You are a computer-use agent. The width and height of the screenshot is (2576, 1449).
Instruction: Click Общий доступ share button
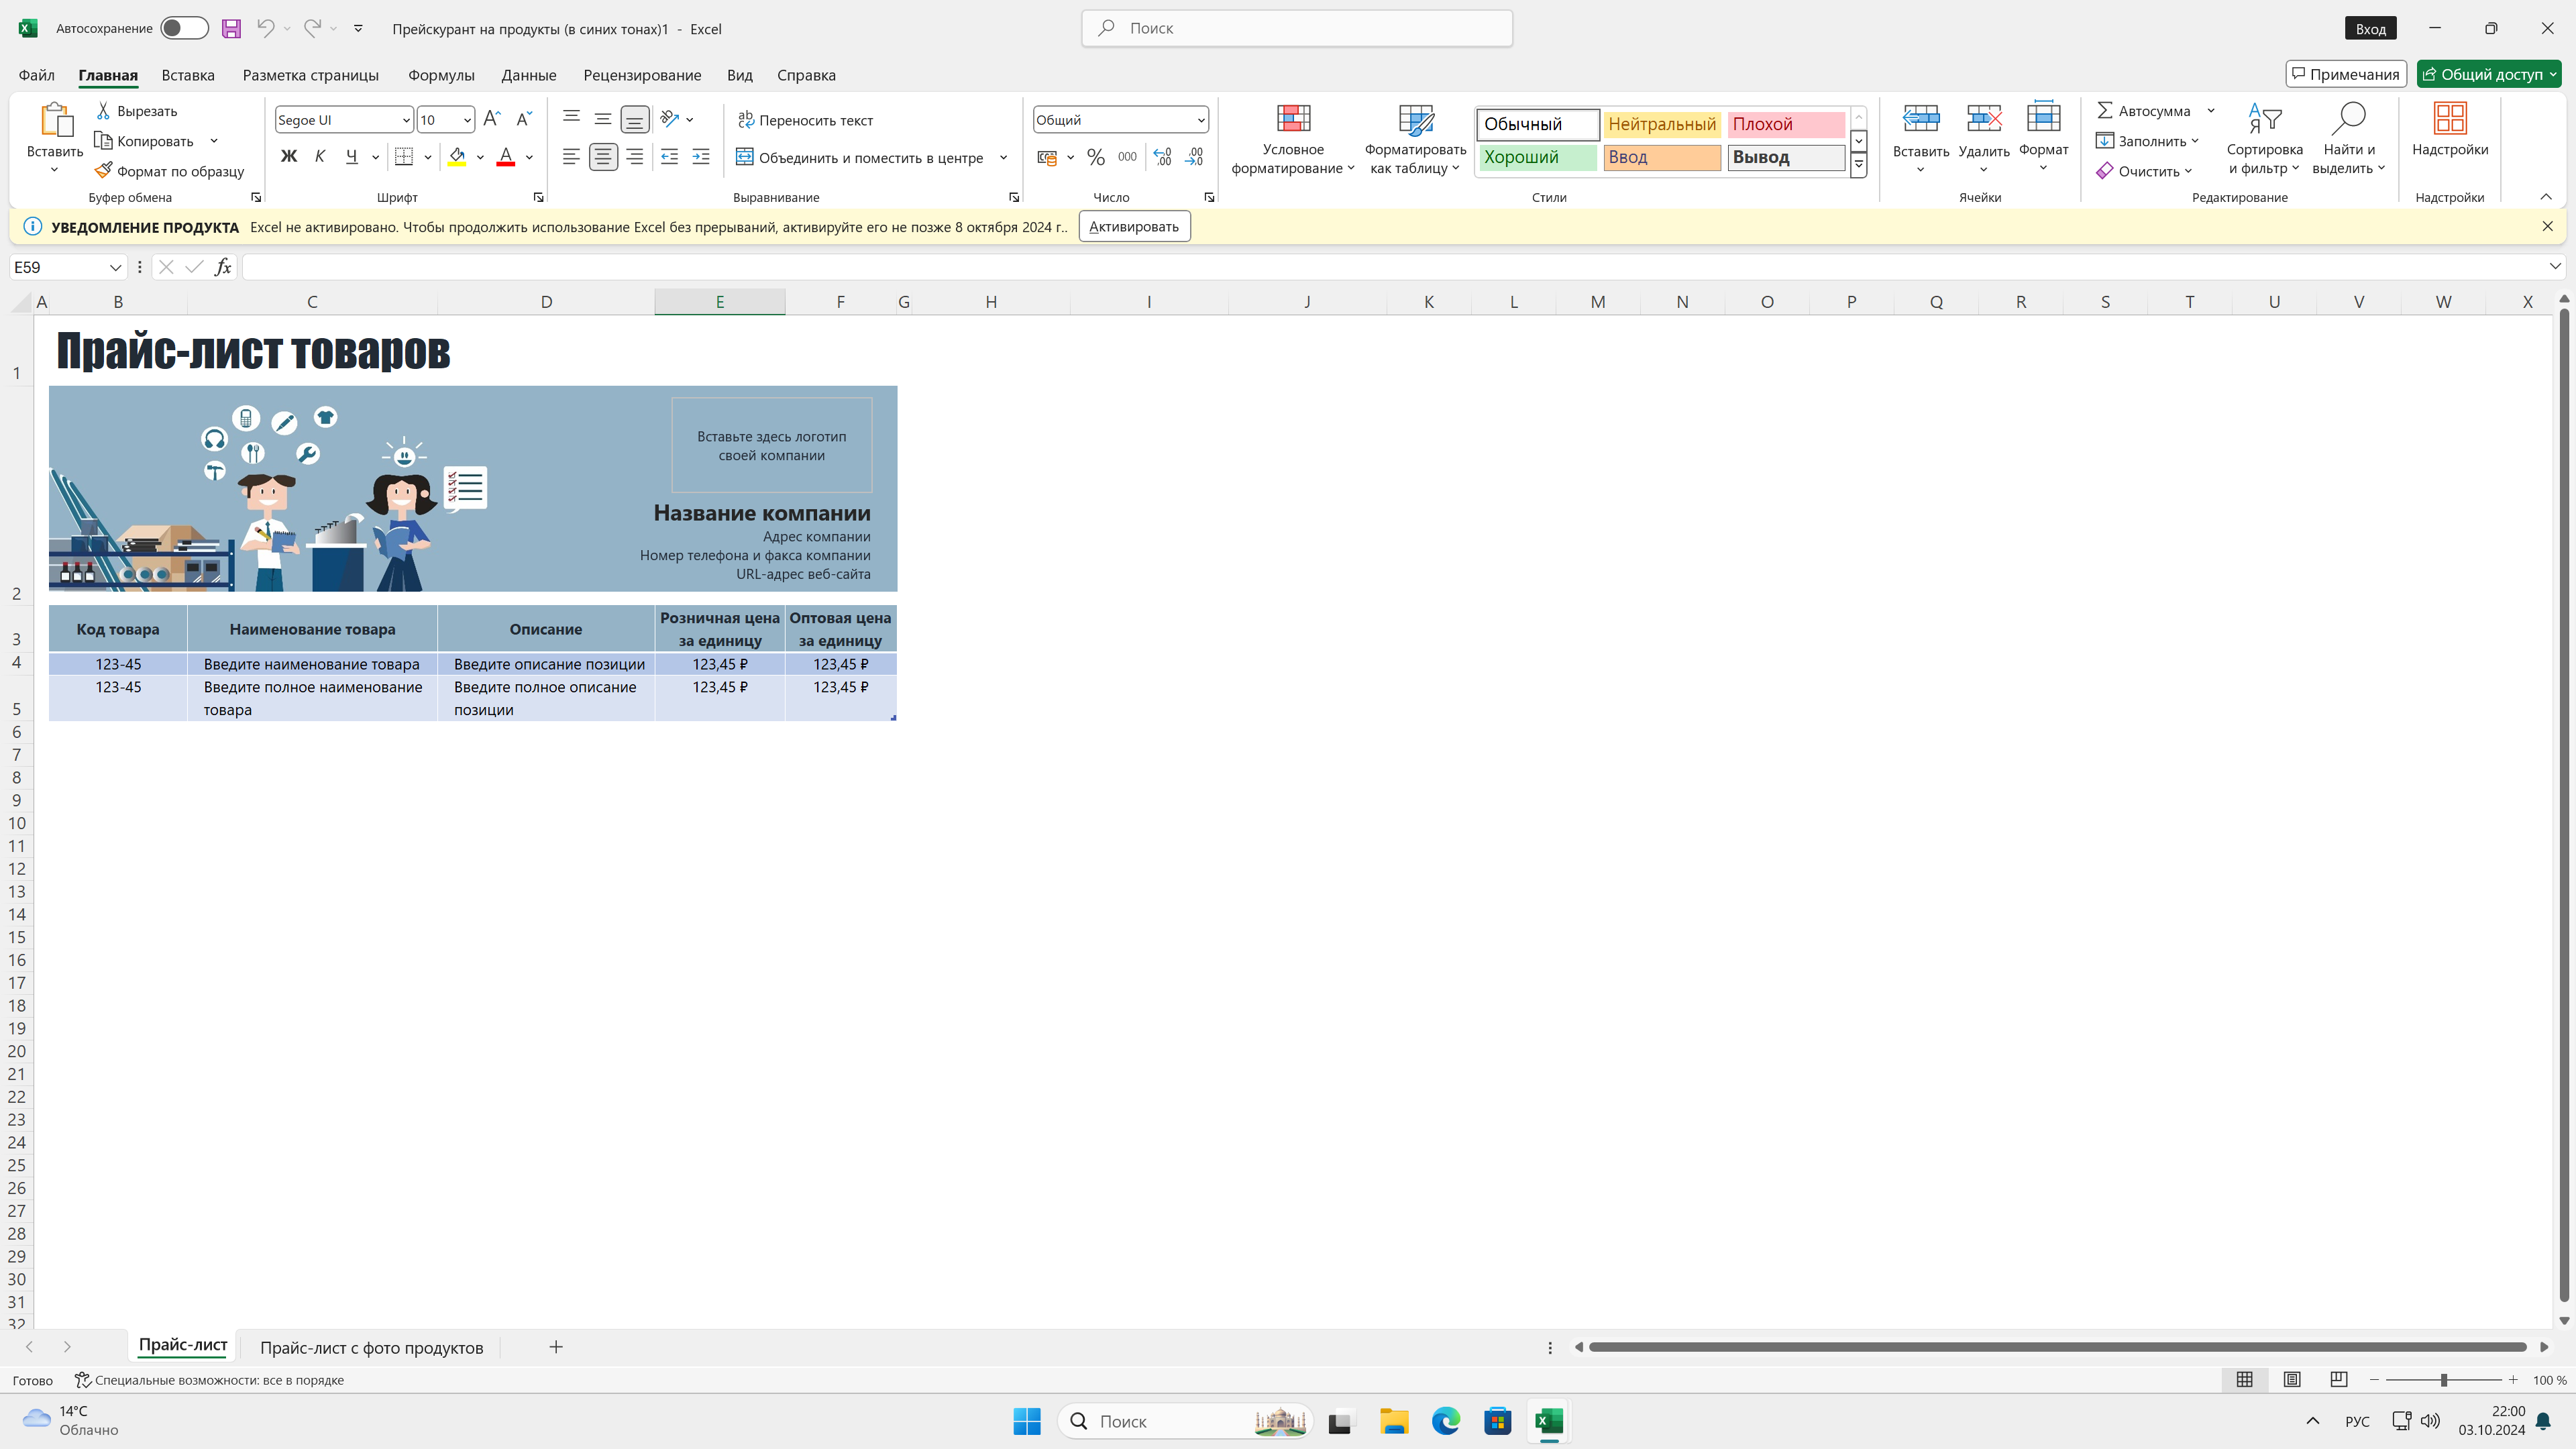click(x=2489, y=74)
